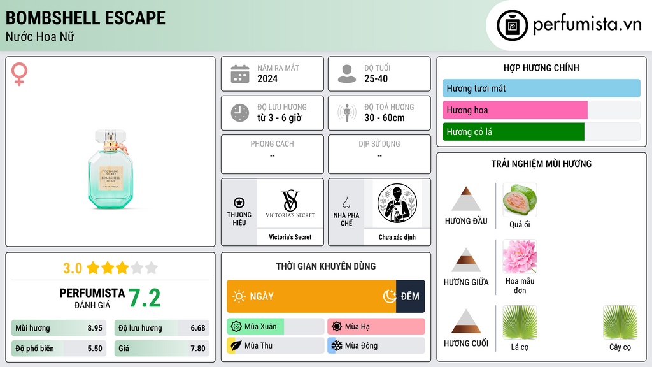This screenshot has height=367, width=652.
Task: Click the Hương cuối pyramid icon
Action: [x=466, y=321]
